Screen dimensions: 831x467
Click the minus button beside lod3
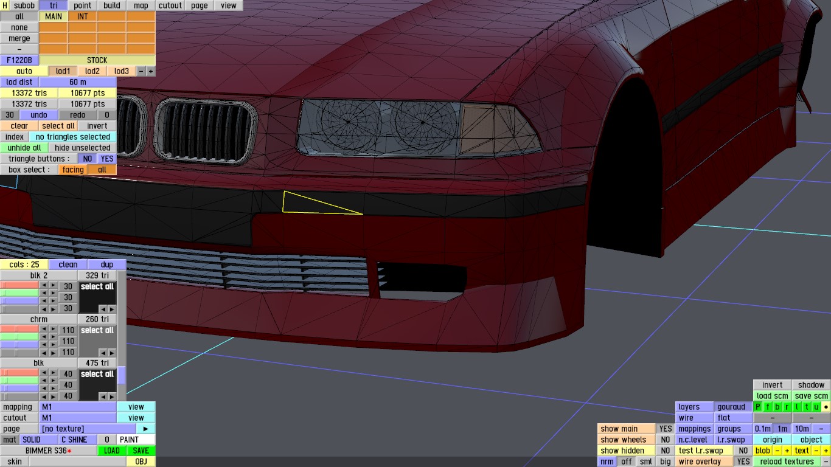click(141, 71)
